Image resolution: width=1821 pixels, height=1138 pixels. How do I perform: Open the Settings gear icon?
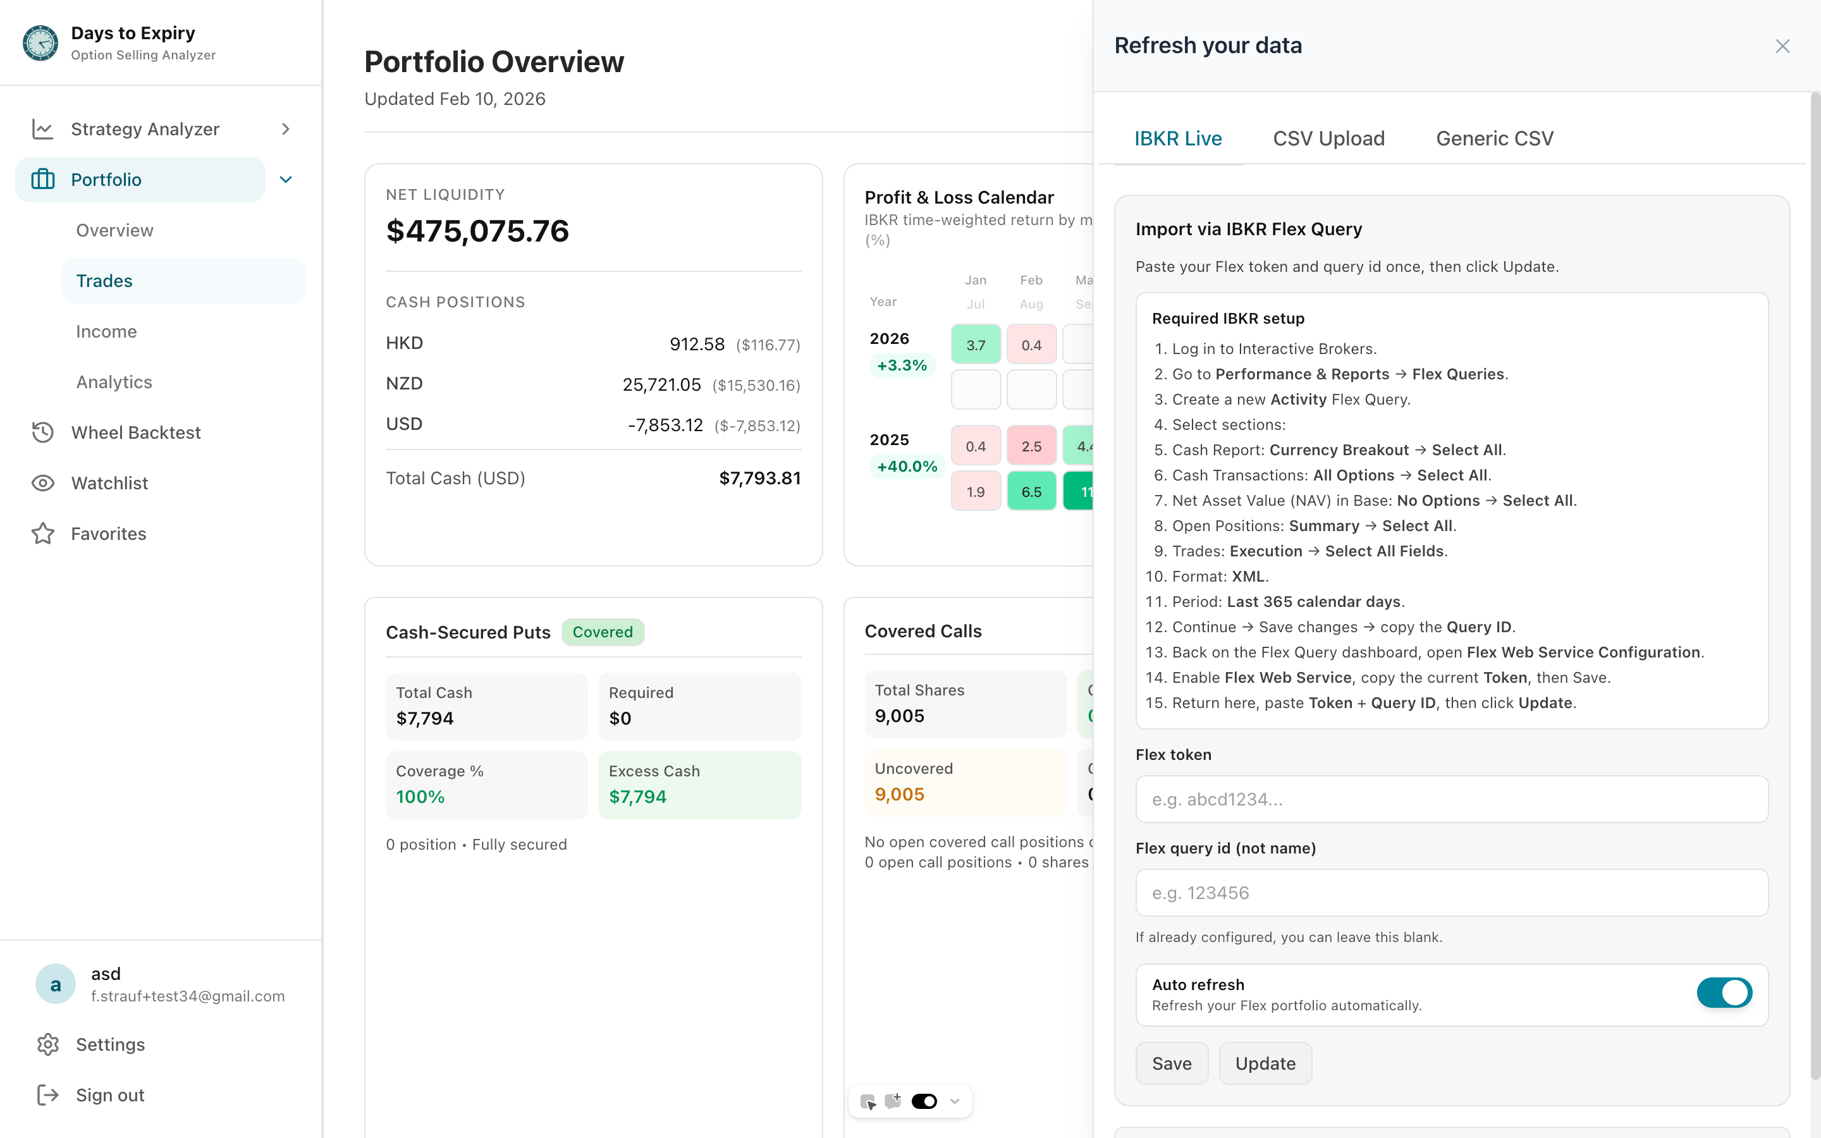(48, 1044)
